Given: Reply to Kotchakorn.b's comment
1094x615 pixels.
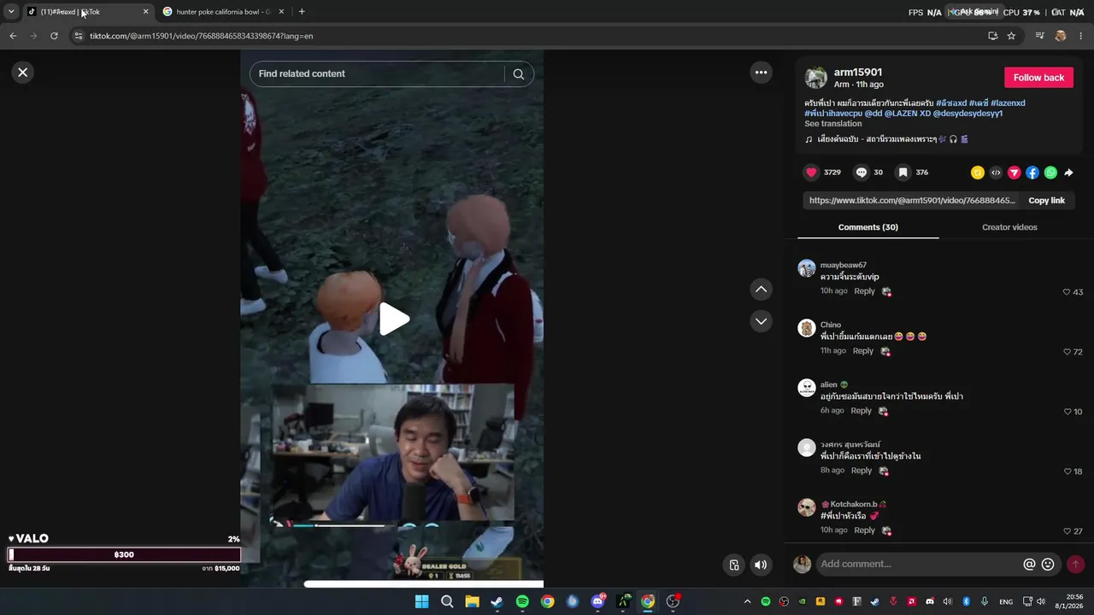Looking at the screenshot, I should point(864,530).
